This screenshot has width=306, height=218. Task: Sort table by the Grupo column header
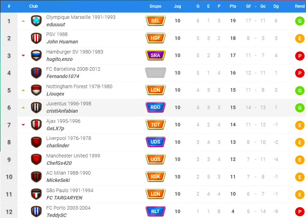point(155,6)
